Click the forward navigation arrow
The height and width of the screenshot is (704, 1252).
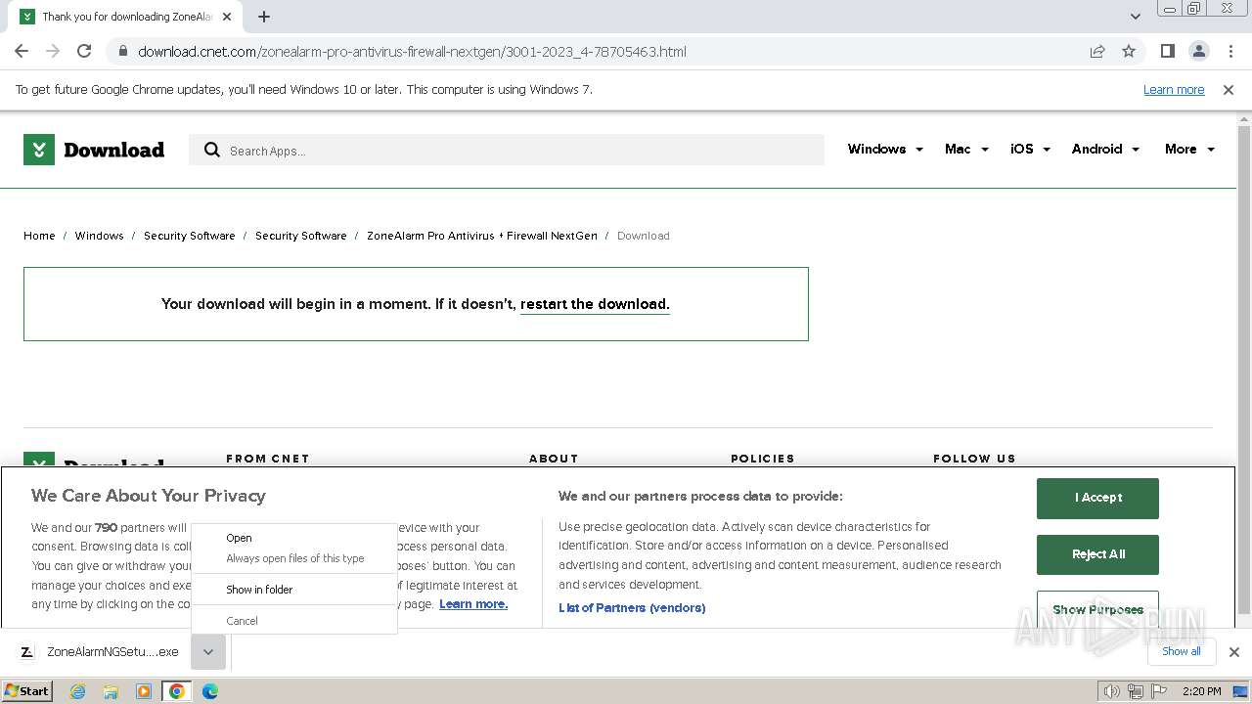coord(53,51)
